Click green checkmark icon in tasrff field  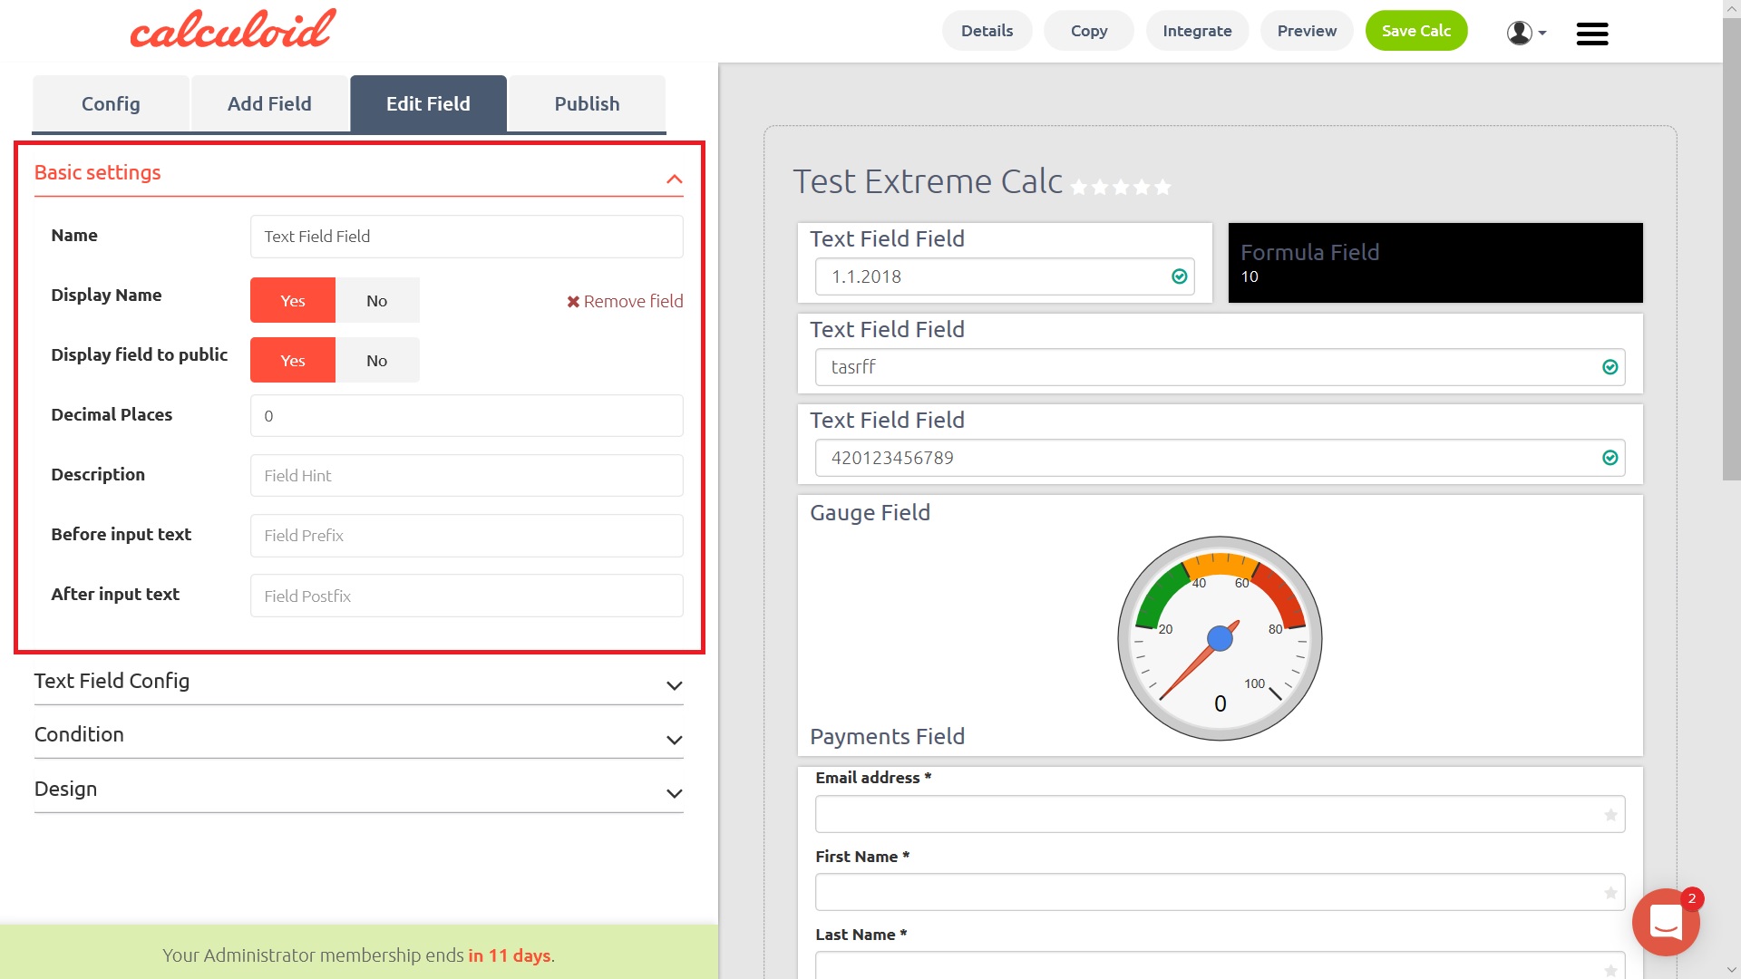[x=1610, y=367]
